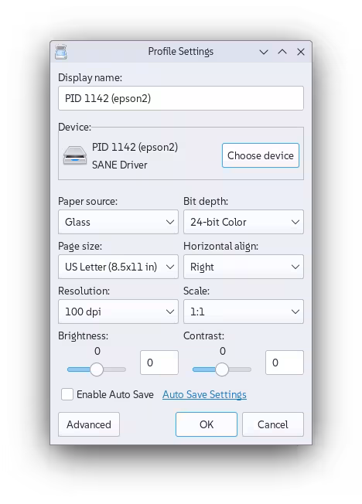Open the Horizontal align dropdown showing Right

(243, 267)
